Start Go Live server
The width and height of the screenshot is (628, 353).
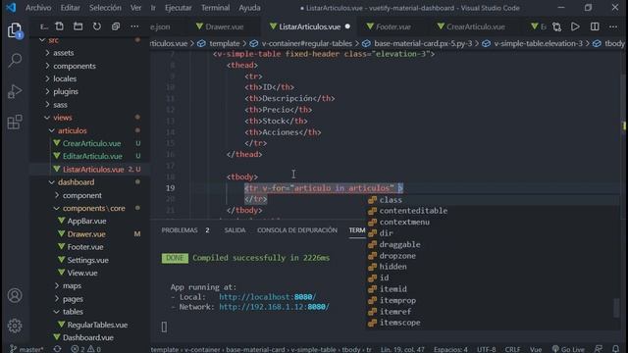click(x=568, y=349)
